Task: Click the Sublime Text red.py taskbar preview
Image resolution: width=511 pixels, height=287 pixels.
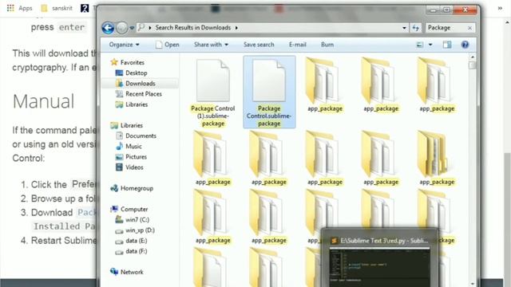Action: (x=380, y=258)
